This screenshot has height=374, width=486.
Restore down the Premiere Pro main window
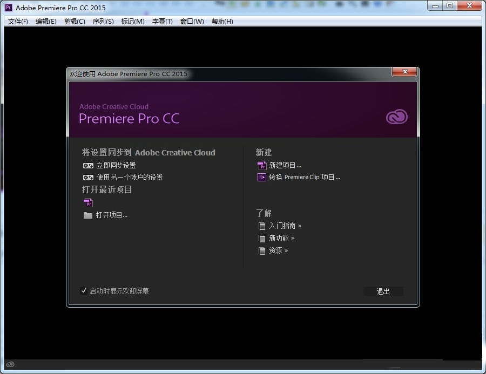click(450, 5)
